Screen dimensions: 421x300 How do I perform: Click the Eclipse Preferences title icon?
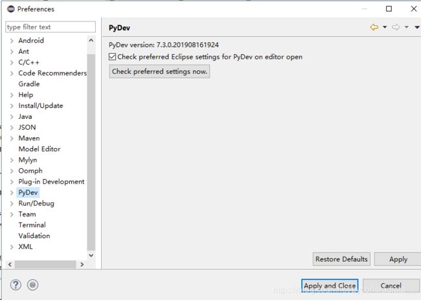pos(11,9)
